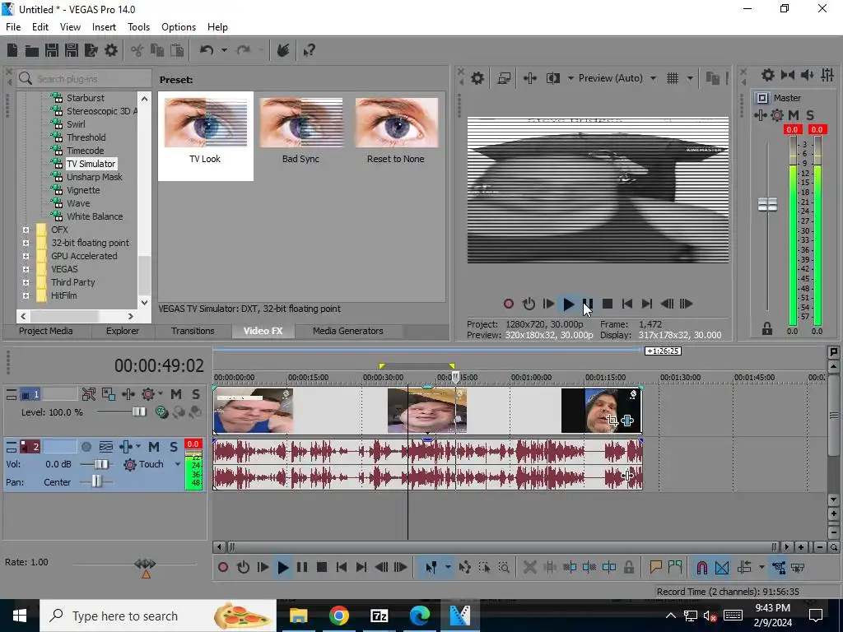
Task: Arm audio track 2 for record
Action: (x=86, y=447)
